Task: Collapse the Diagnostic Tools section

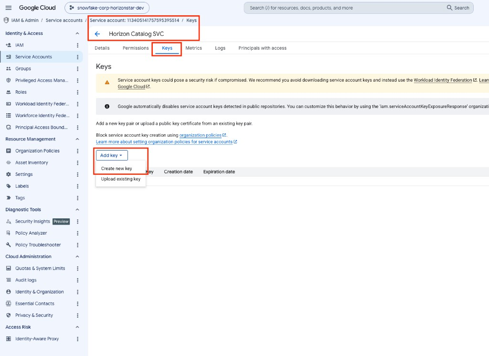Action: 77,210
